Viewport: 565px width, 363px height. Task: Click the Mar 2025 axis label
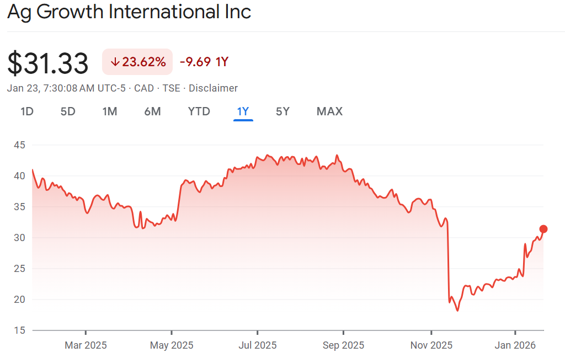tap(86, 346)
